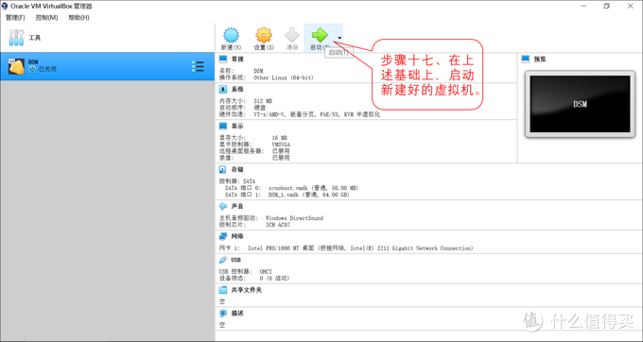Image resolution: width=643 pixels, height=342 pixels.
Task: Click the Shared Folders (共享文件夹) icon
Action: 223,290
